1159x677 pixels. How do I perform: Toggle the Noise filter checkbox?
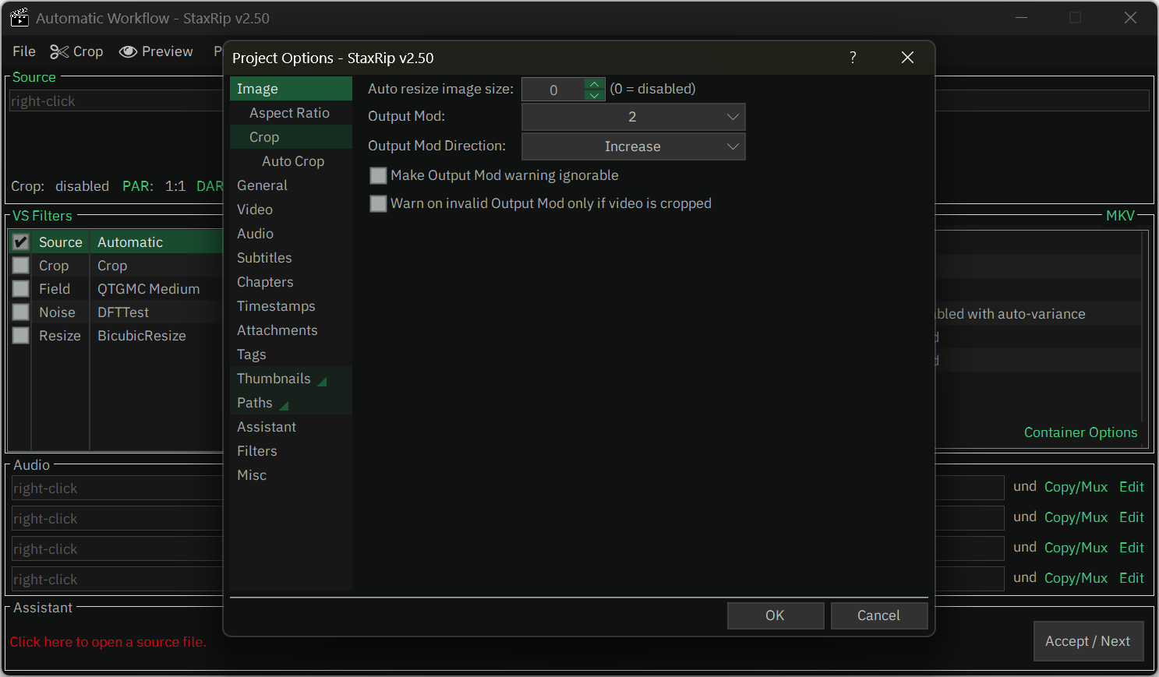(21, 312)
